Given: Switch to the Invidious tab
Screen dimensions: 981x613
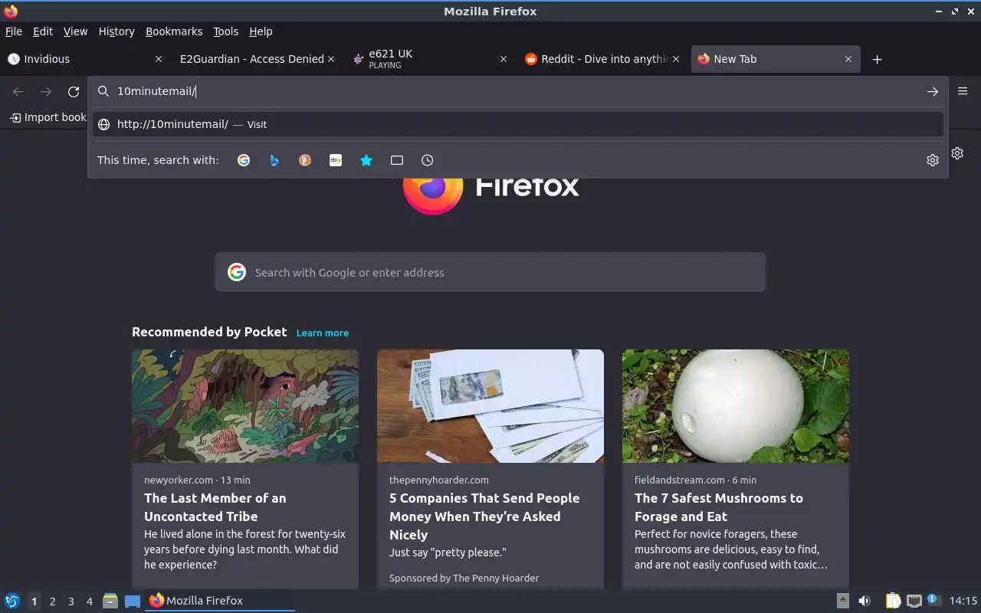Looking at the screenshot, I should tap(84, 59).
